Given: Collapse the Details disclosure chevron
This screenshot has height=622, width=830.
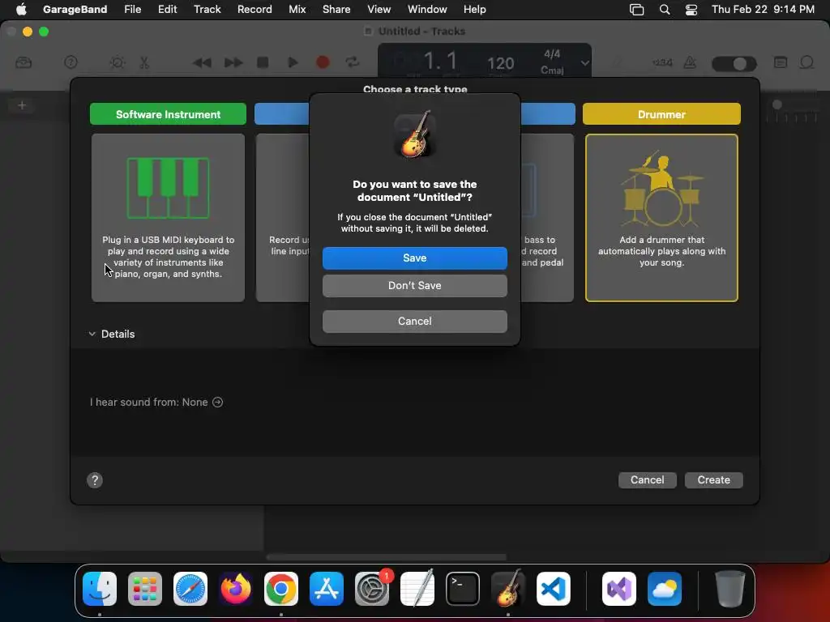Looking at the screenshot, I should coord(92,334).
